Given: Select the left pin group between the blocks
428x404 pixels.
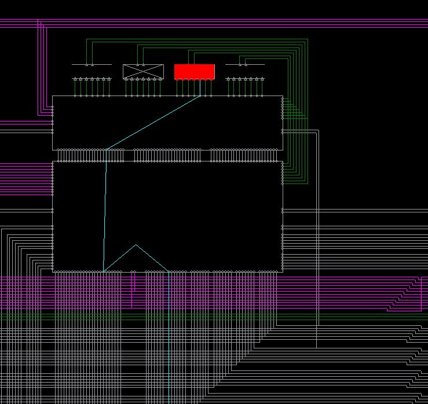Looking at the screenshot, I should [91, 155].
